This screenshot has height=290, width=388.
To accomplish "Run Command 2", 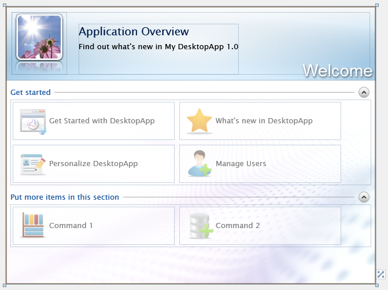I will (x=260, y=226).
